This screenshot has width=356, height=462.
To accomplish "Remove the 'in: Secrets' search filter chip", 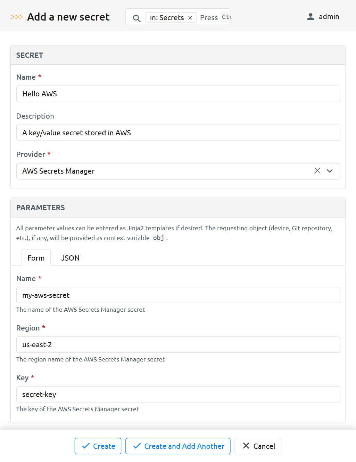I will point(190,17).
